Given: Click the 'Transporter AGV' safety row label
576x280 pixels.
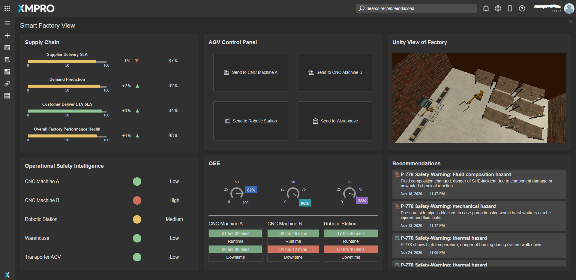Looking at the screenshot, I should click(43, 257).
